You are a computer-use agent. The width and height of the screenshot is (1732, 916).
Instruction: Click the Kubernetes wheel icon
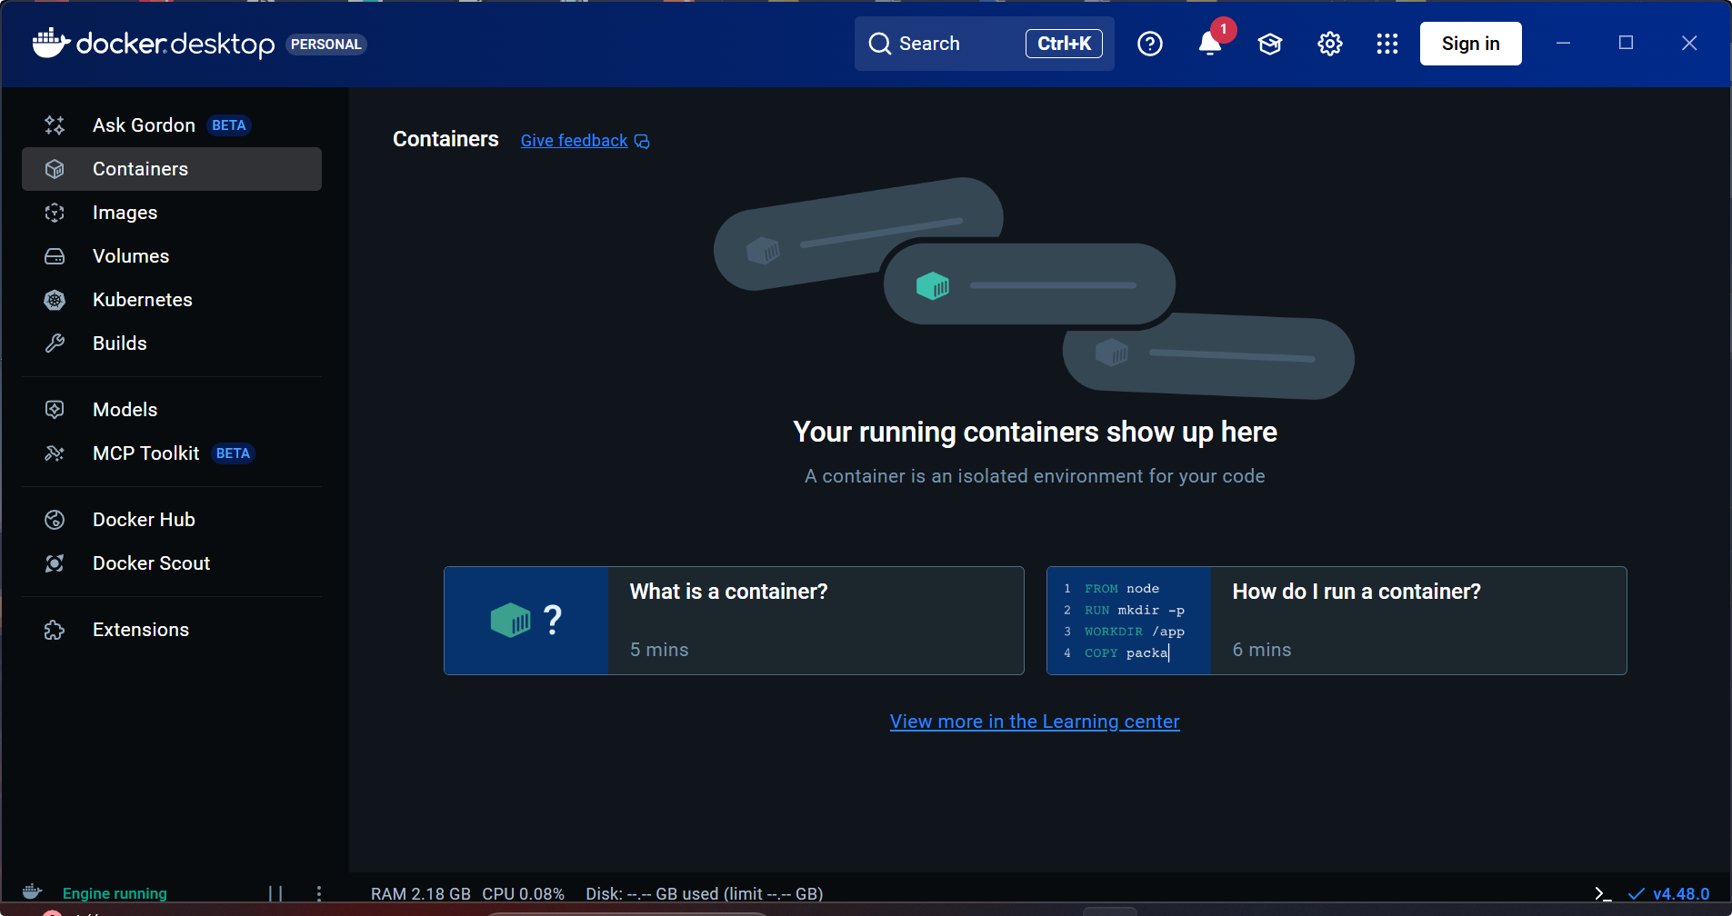pyautogui.click(x=55, y=300)
